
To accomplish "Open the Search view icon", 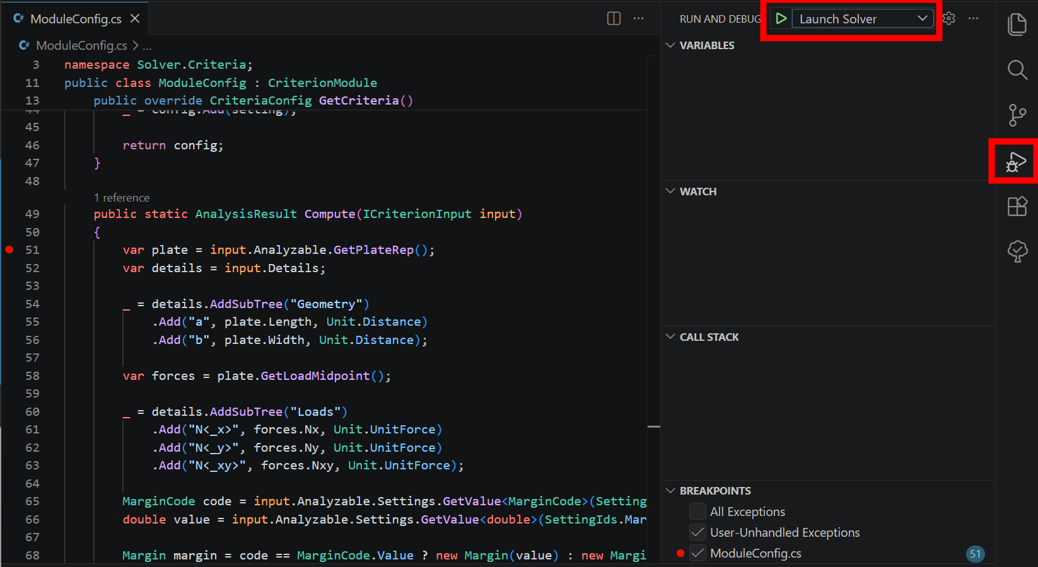I will coord(1017,69).
